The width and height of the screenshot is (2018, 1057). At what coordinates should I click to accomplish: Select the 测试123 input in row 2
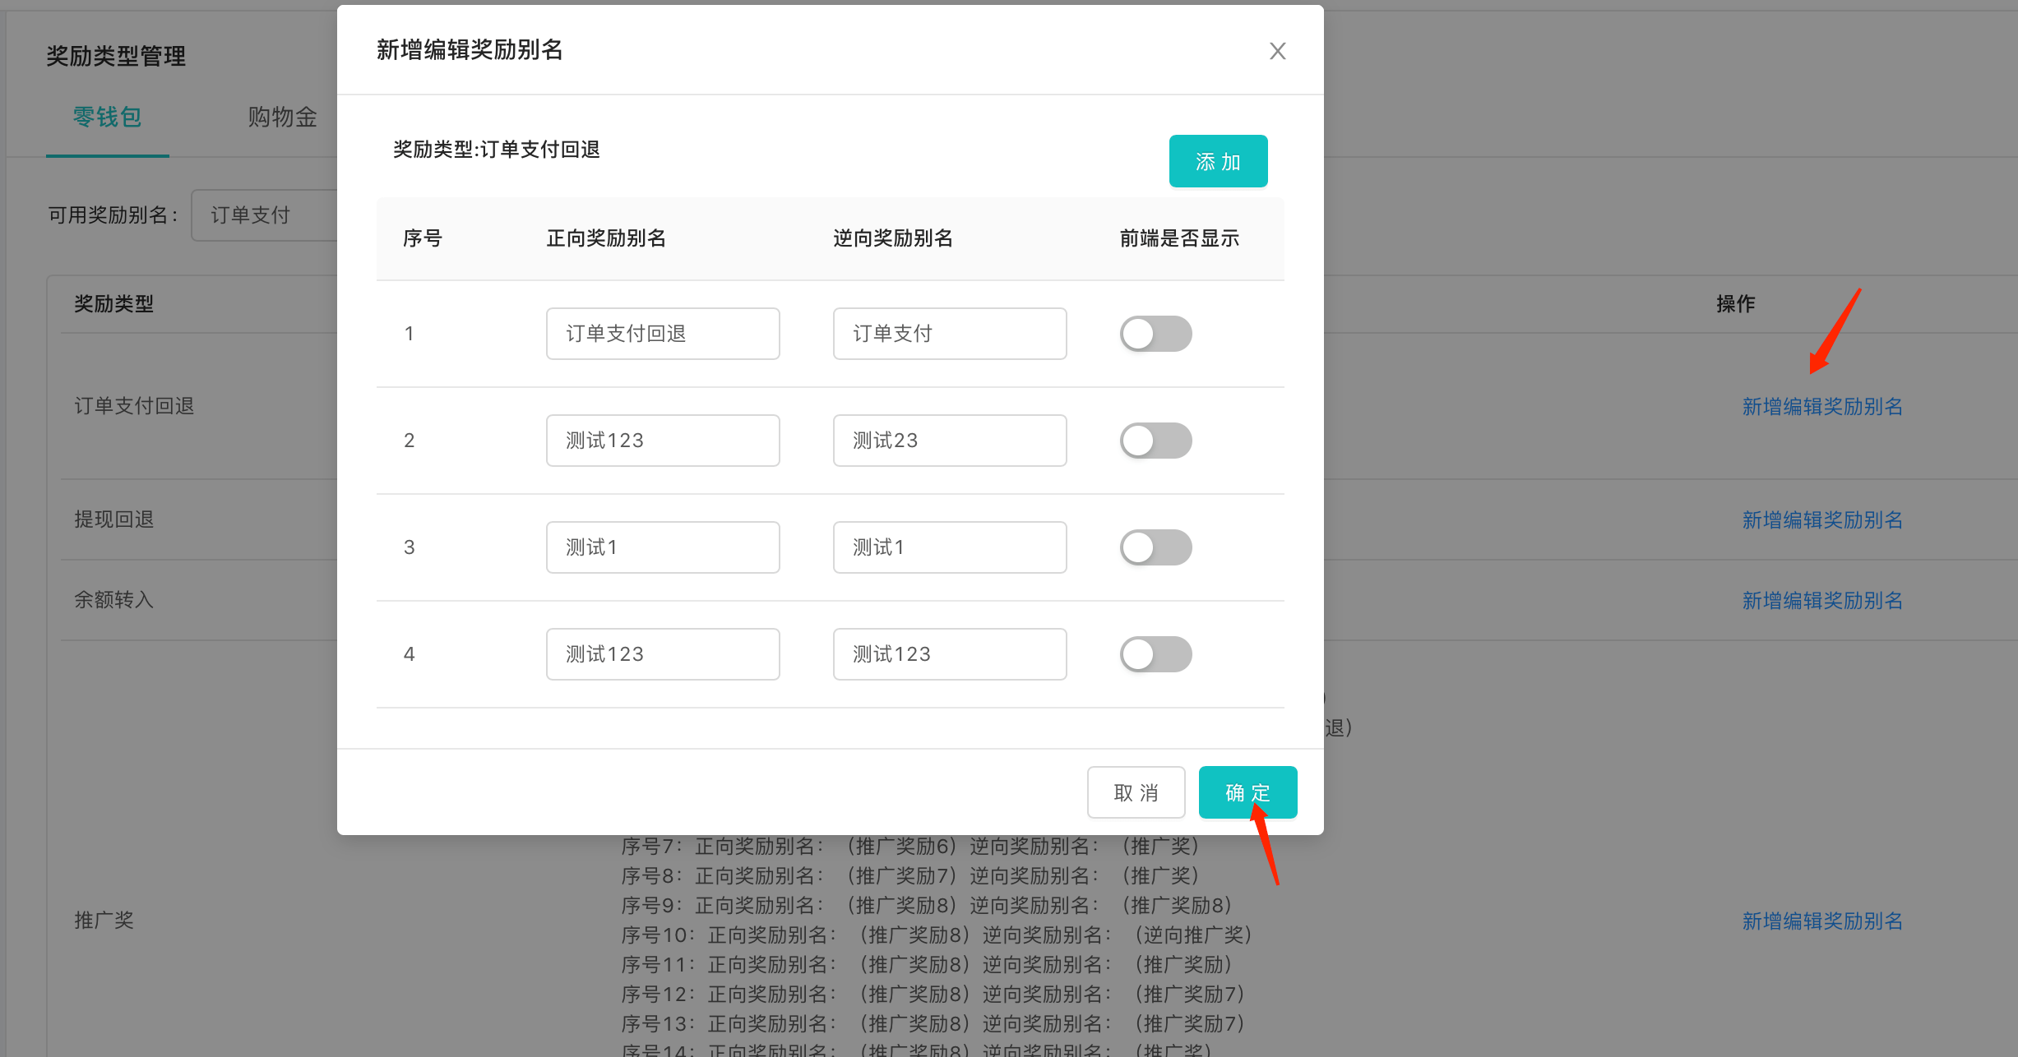click(662, 440)
